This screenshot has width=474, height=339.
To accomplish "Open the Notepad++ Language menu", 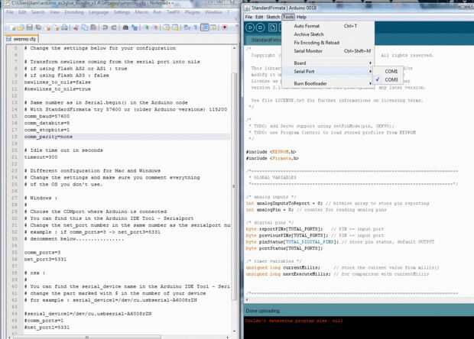I will coord(99,12).
